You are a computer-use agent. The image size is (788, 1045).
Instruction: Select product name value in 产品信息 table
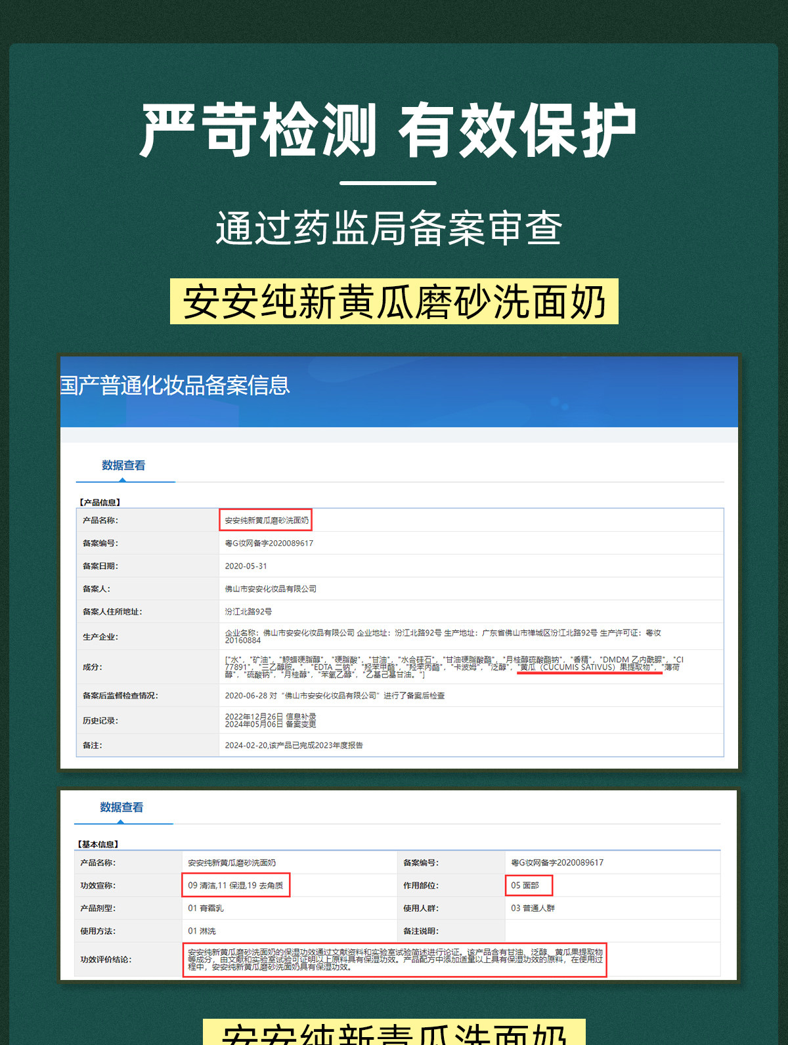(267, 521)
